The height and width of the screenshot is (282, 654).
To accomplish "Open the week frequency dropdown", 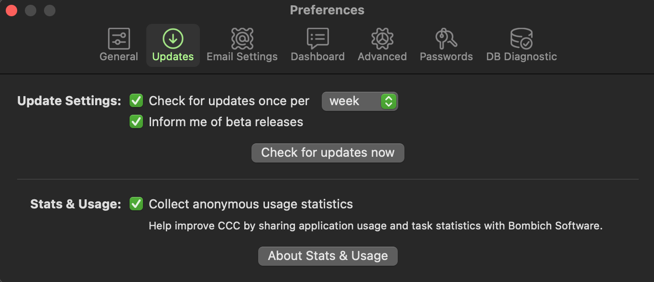I will point(360,101).
